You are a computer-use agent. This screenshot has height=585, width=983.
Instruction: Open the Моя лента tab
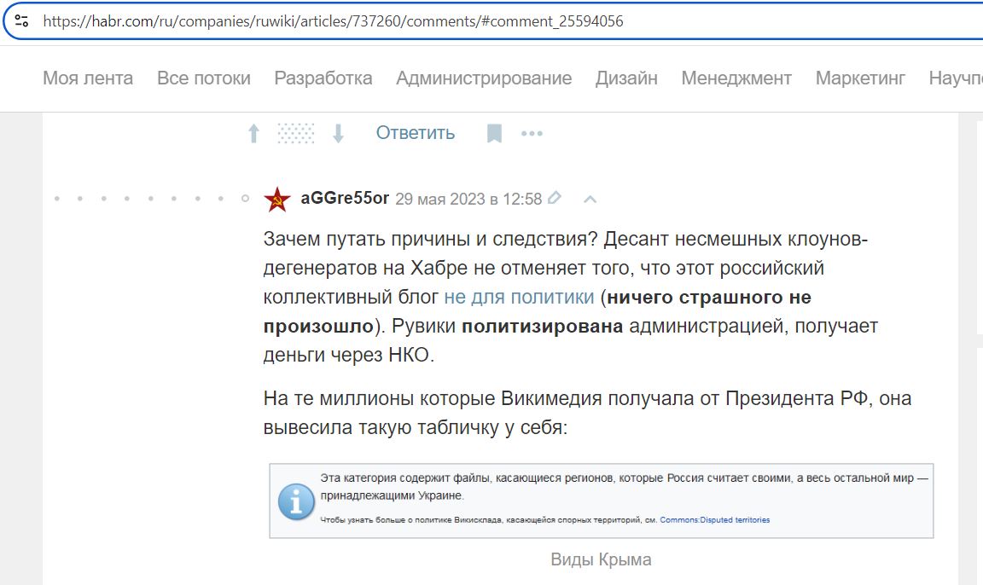[x=88, y=78]
